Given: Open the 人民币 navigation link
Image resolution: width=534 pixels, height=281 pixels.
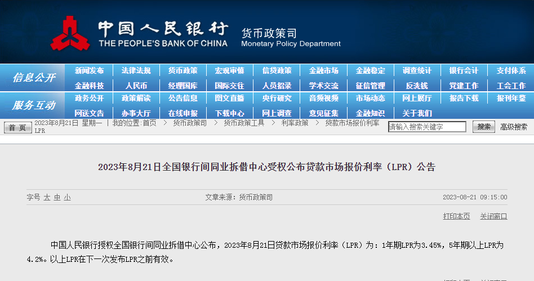Looking at the screenshot, I should tap(136, 86).
